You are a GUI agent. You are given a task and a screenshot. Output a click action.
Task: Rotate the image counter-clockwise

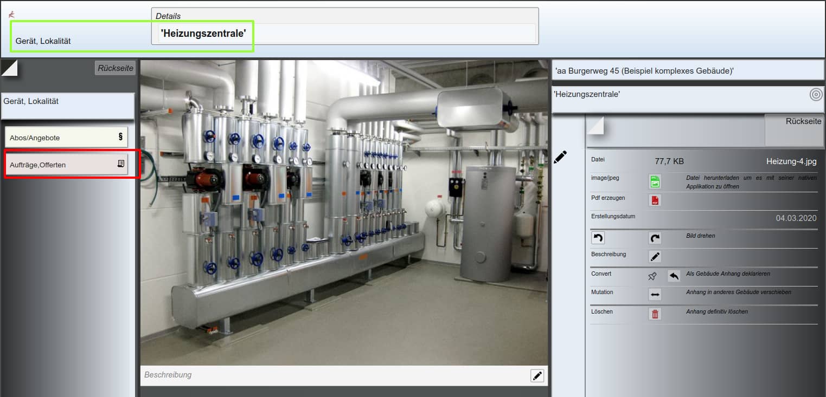(597, 238)
